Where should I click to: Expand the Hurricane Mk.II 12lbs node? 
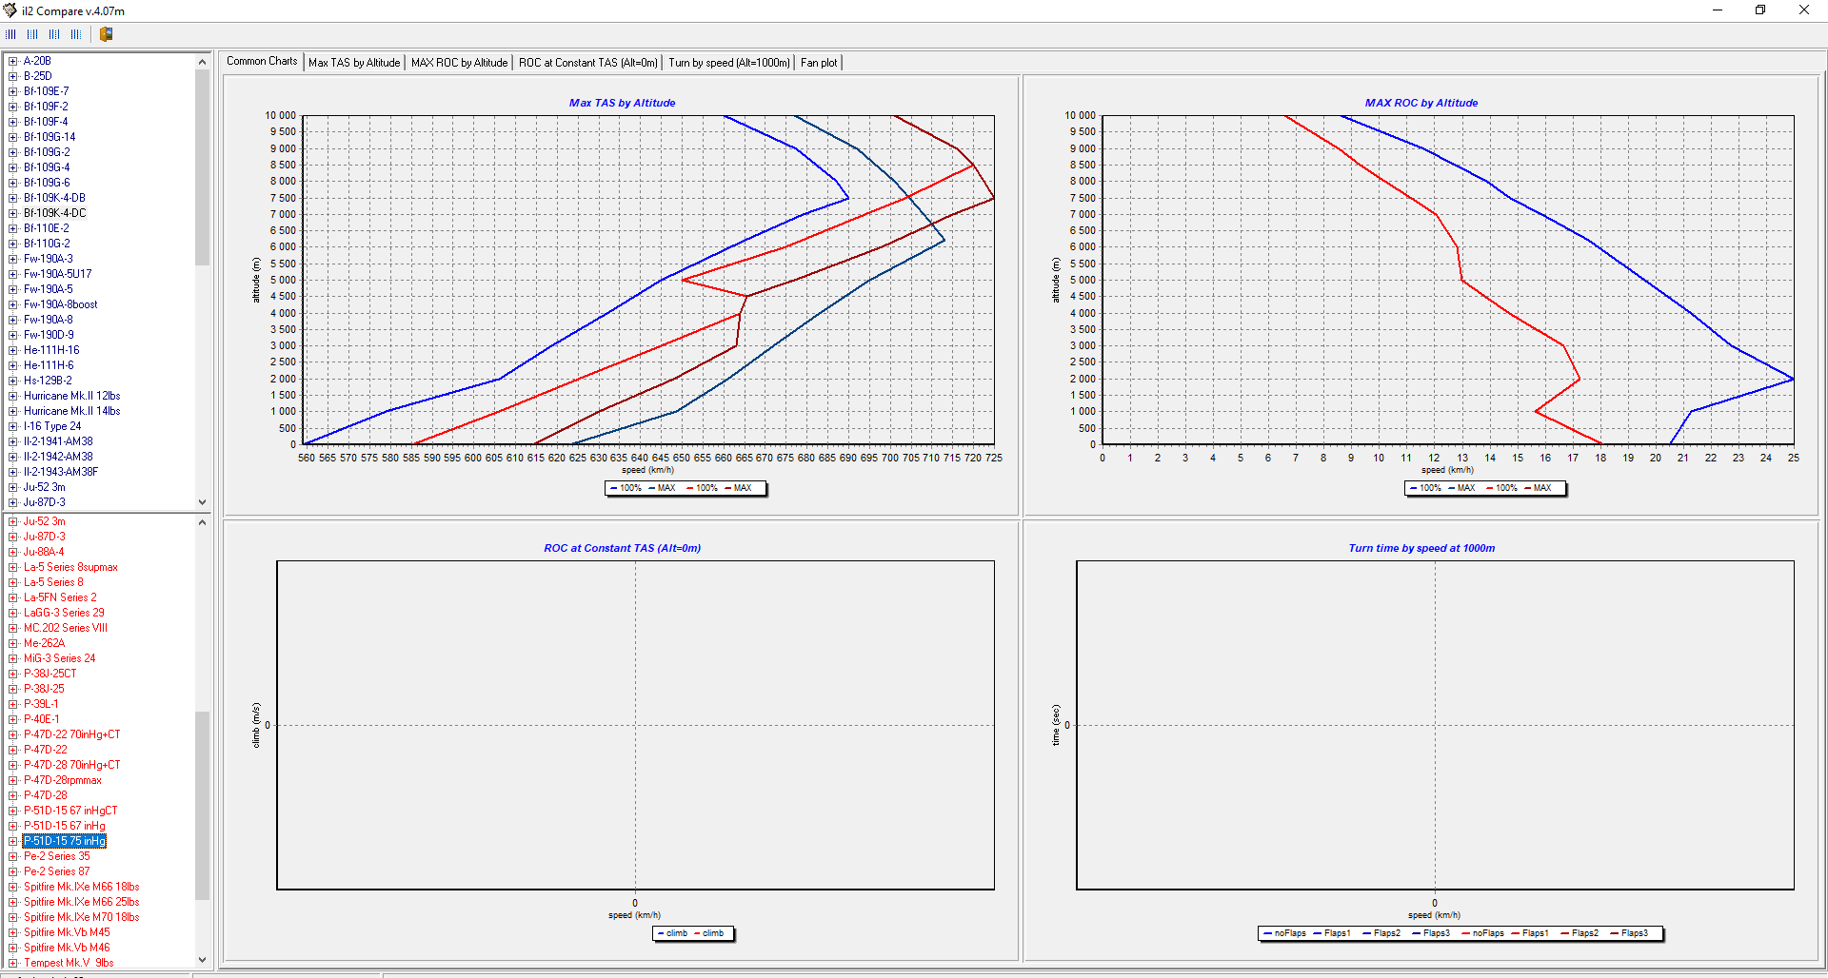(x=13, y=396)
